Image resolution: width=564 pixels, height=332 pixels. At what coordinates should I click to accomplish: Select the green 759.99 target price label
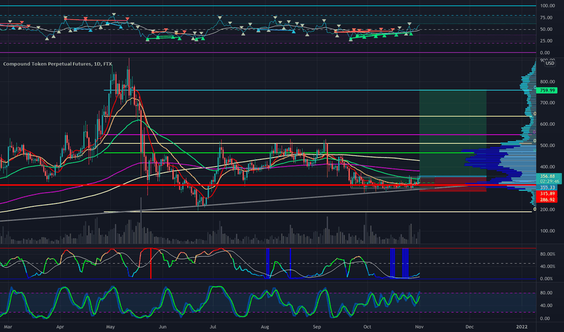(546, 91)
